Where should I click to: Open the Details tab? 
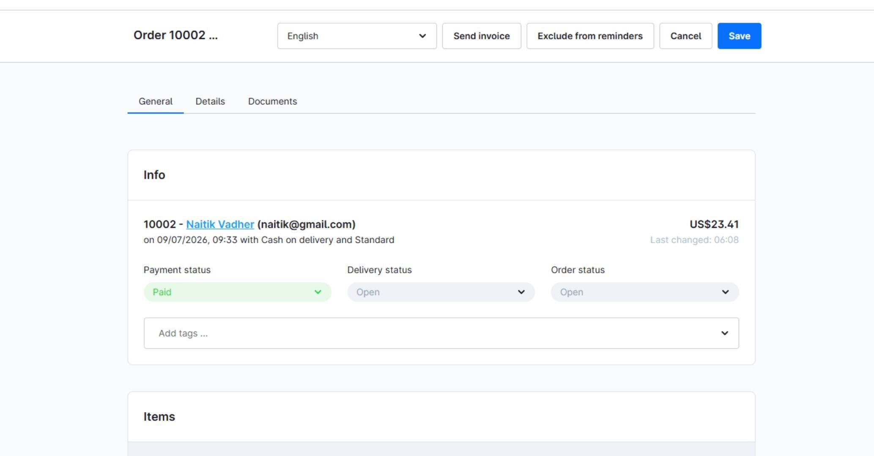click(210, 101)
